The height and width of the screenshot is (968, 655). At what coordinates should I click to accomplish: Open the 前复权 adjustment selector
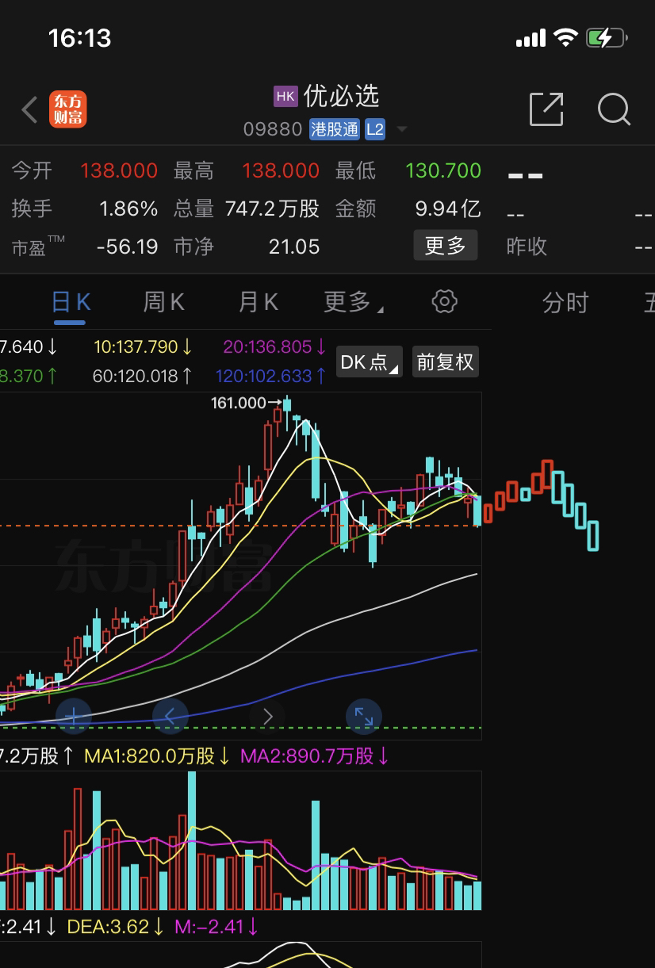[446, 362]
